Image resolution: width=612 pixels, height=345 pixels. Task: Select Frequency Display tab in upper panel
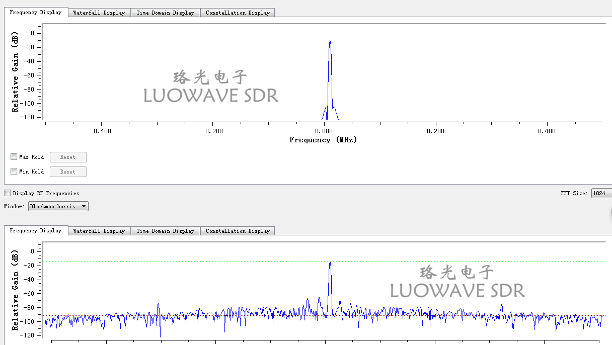[x=36, y=12]
